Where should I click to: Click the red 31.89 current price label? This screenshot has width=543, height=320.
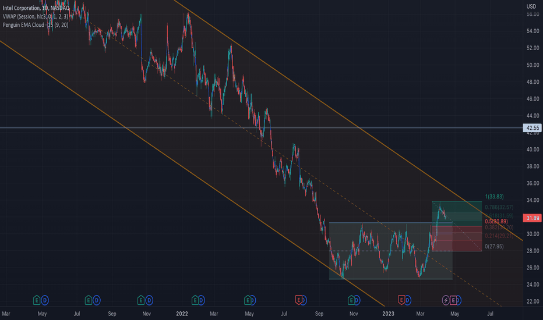pyautogui.click(x=533, y=218)
